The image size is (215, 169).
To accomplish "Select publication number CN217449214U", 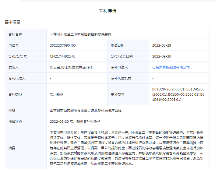I will tap(62, 56).
